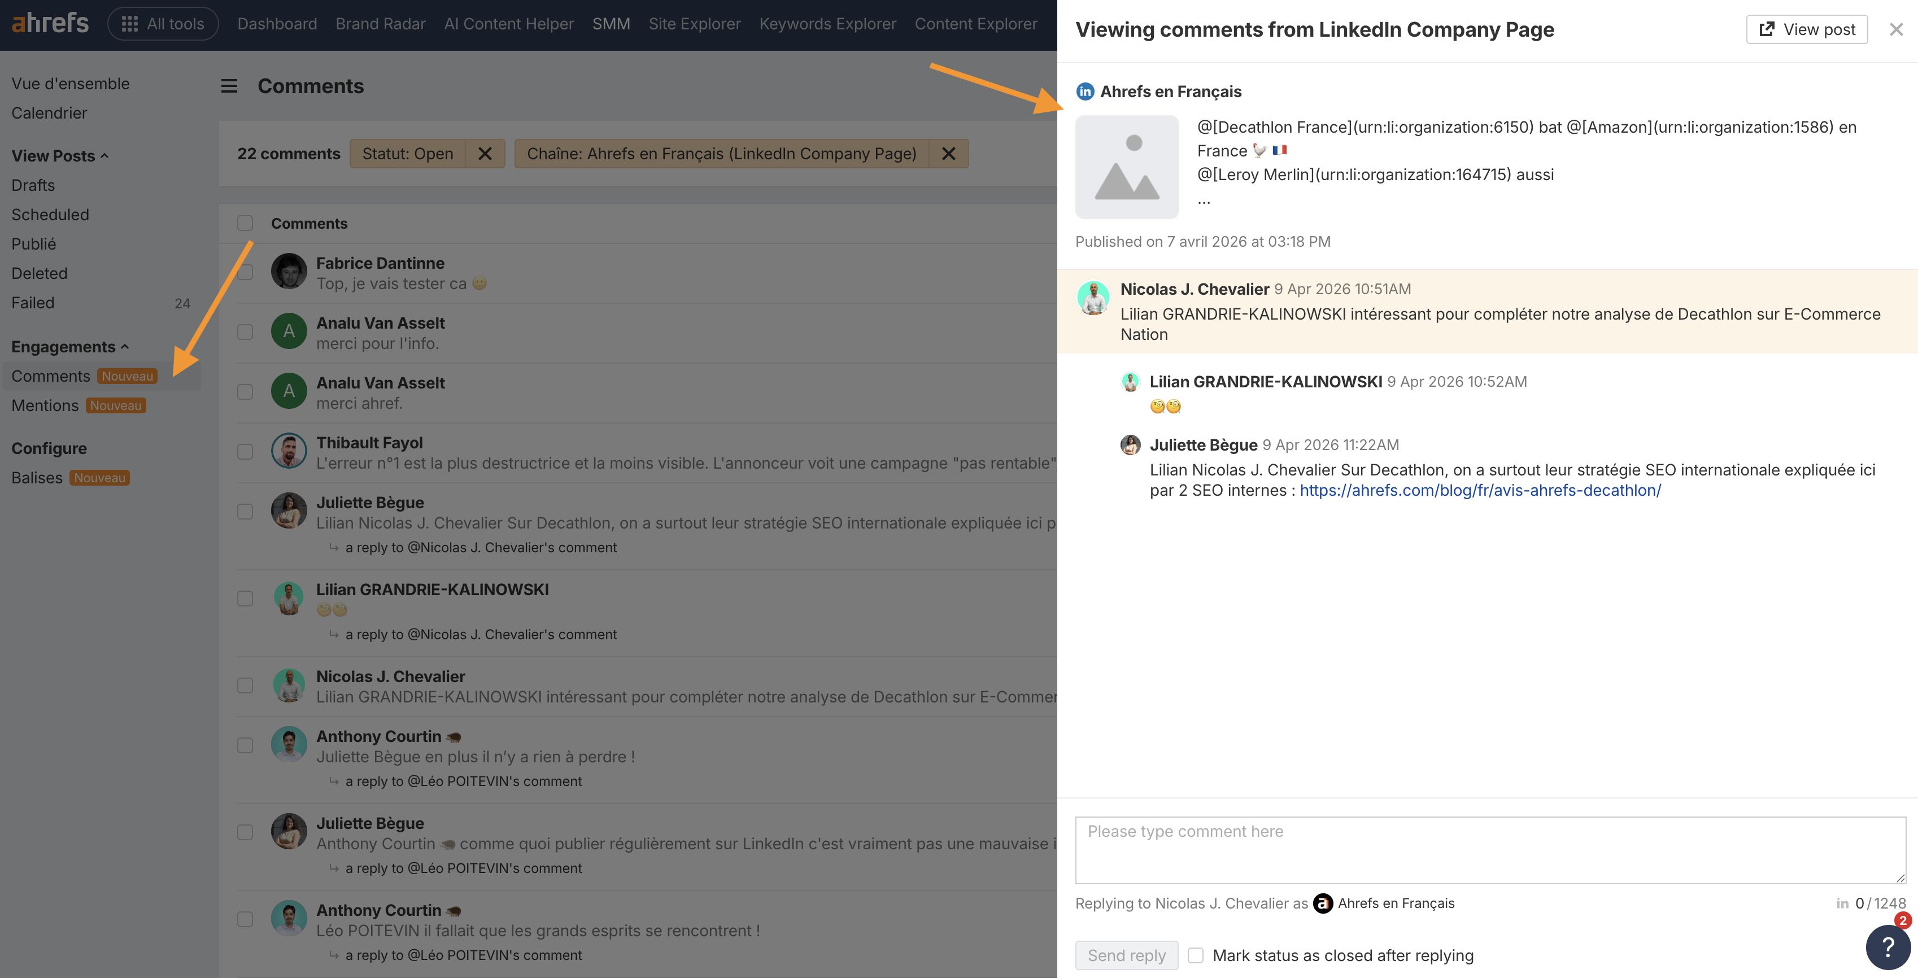The height and width of the screenshot is (978, 1918).
Task: Check Thibault Fayol's comment checkbox
Action: point(245,452)
